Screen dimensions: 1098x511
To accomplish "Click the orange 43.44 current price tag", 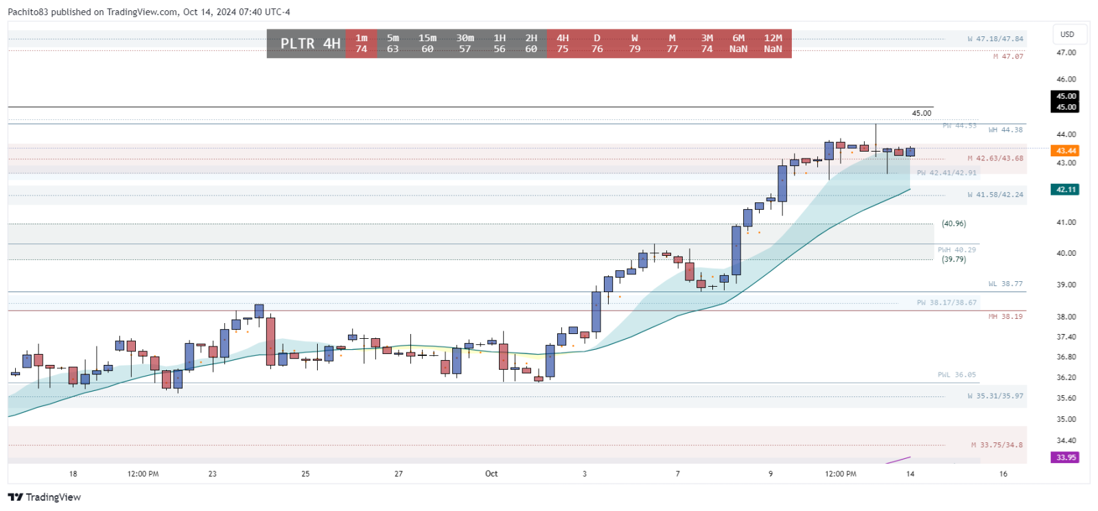I will coord(1066,151).
